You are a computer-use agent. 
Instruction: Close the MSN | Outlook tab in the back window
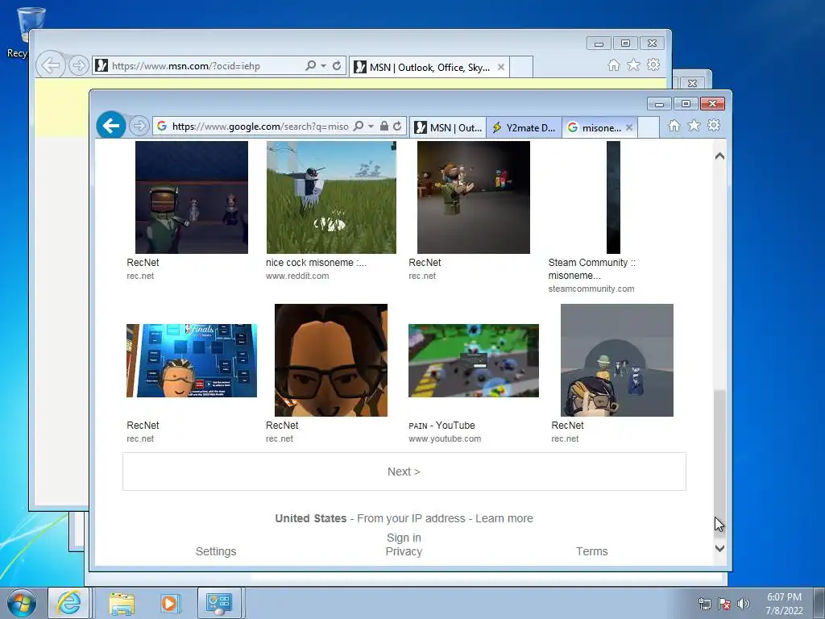coord(501,67)
